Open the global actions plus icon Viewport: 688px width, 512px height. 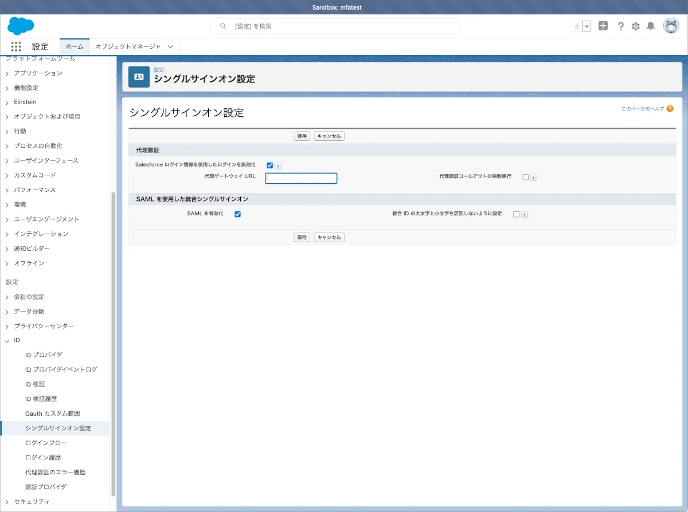[603, 26]
